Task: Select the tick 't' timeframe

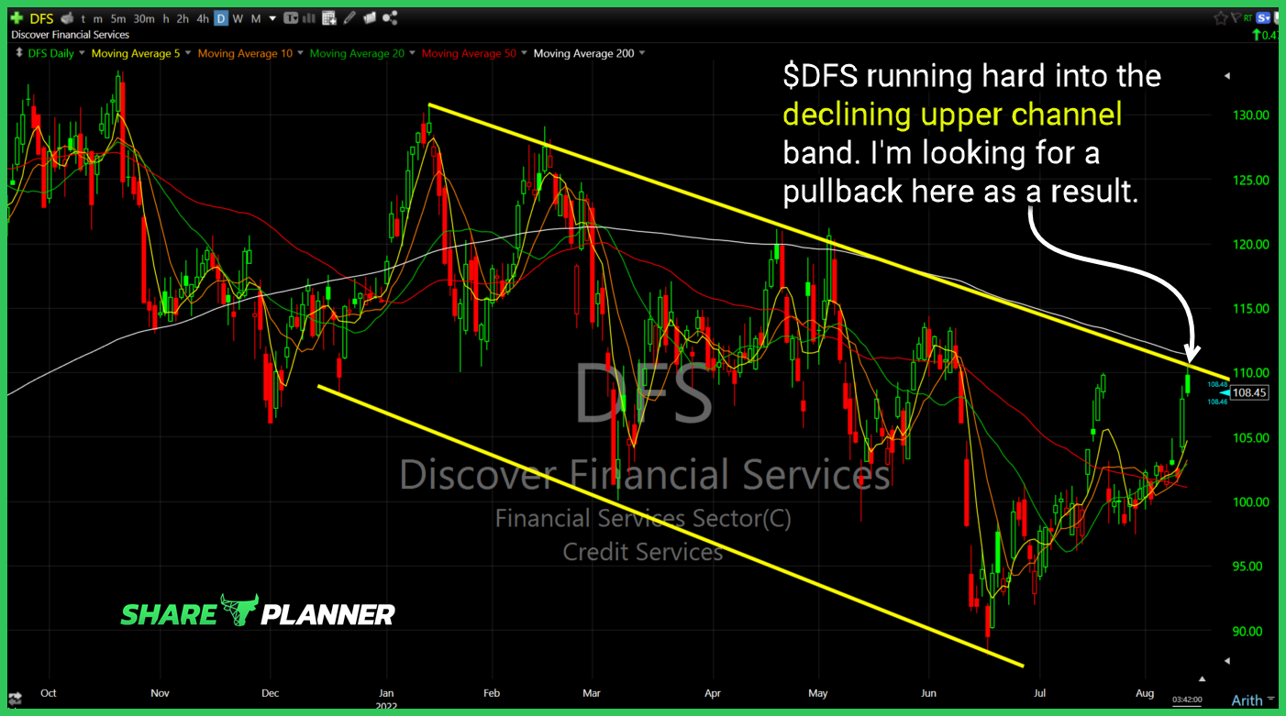Action: (x=83, y=19)
